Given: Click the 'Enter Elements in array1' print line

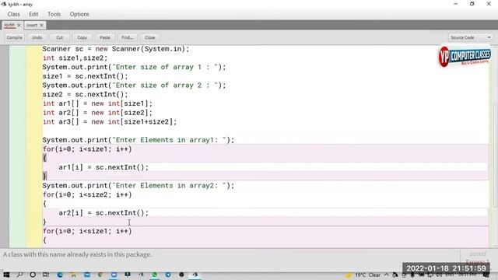Looking at the screenshot, I should (139, 140).
